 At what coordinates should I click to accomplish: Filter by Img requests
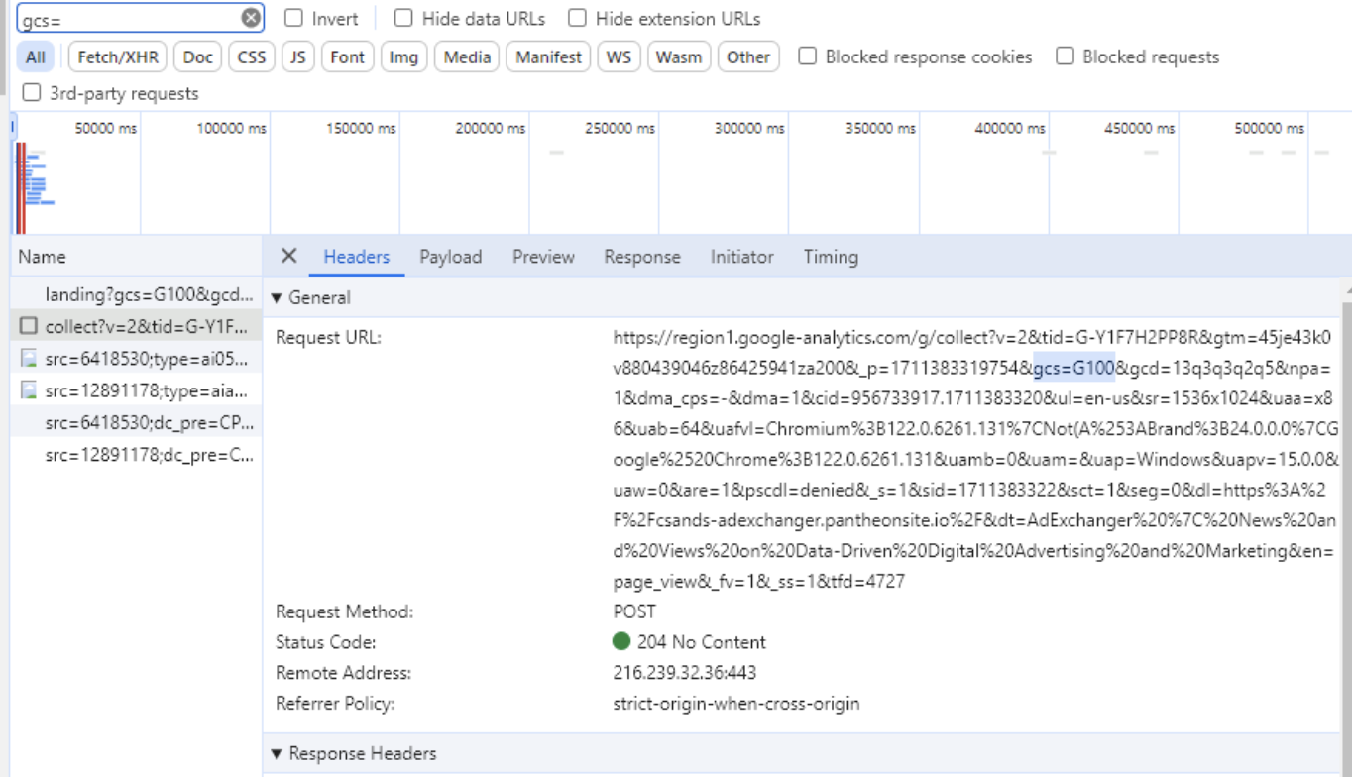403,56
